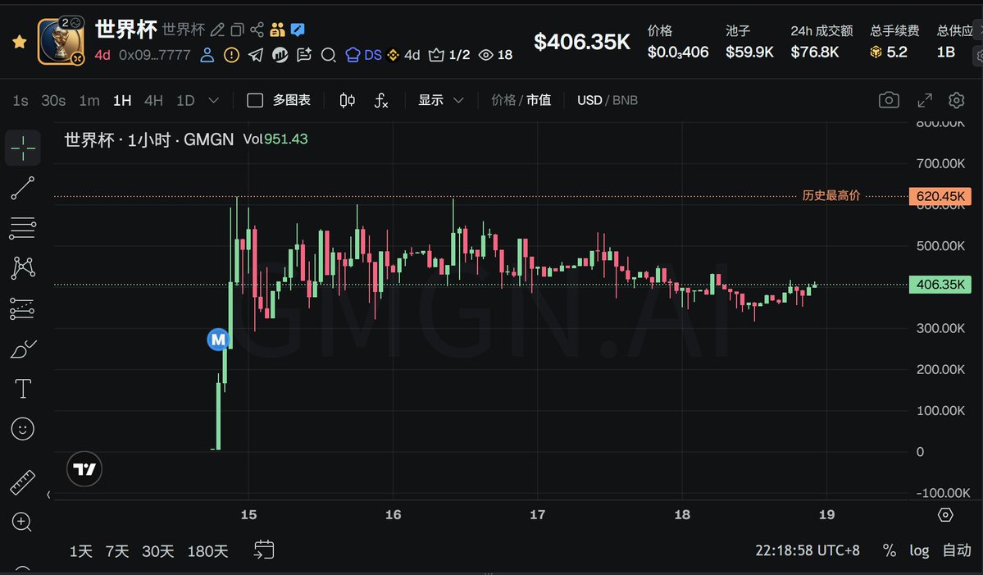Set the range to 7天
This screenshot has height=575, width=983.
(116, 551)
